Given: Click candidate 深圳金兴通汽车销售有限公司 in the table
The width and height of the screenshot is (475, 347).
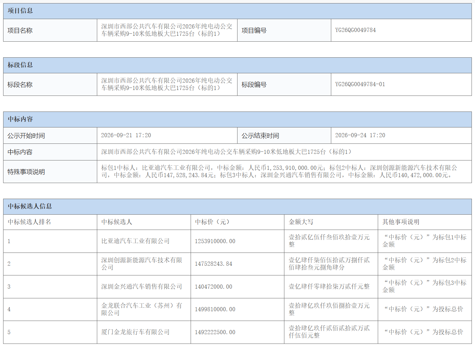Looking at the screenshot, I should point(142,287).
